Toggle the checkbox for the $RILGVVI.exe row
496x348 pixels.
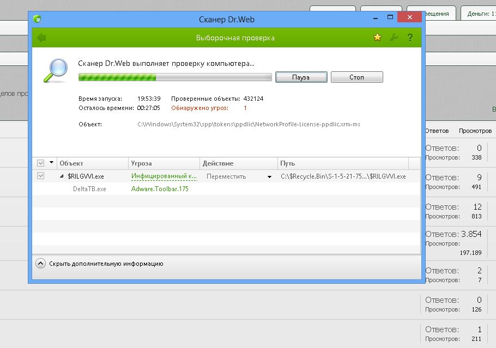(40, 176)
